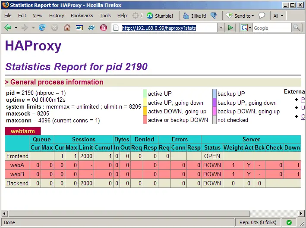
Task: Click the horizontal scrollbar left arrow
Action: (4, 214)
